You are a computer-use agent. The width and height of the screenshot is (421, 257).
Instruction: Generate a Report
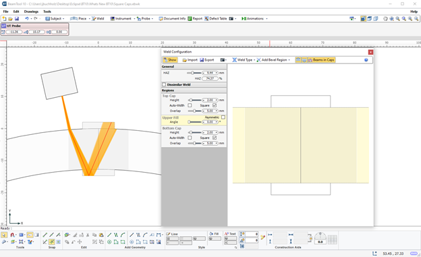click(x=195, y=18)
